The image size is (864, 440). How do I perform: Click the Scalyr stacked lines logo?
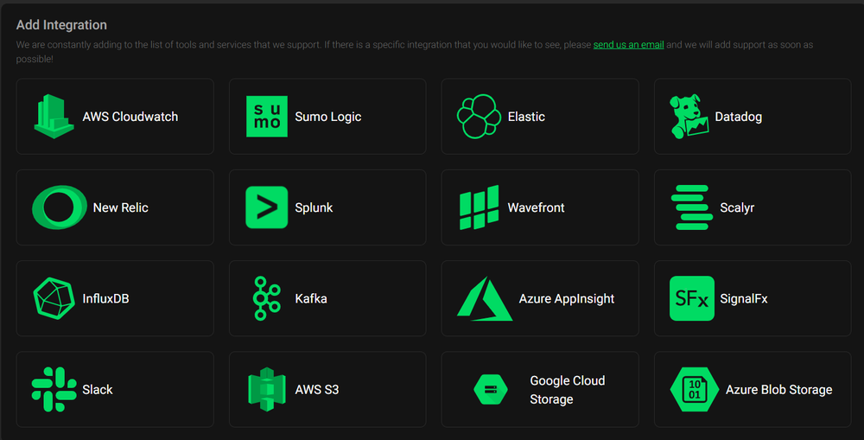tap(691, 207)
